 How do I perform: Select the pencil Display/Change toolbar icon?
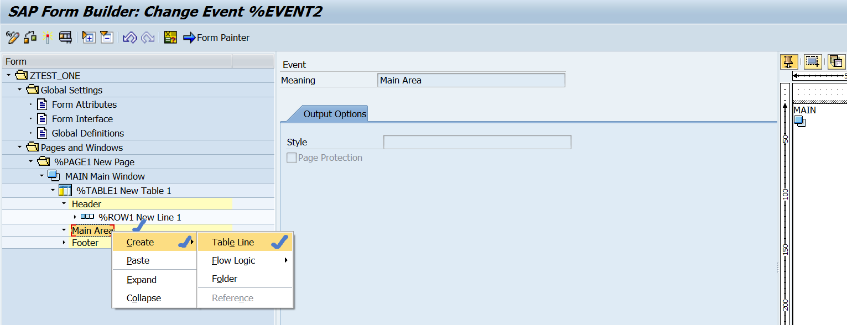tap(12, 38)
